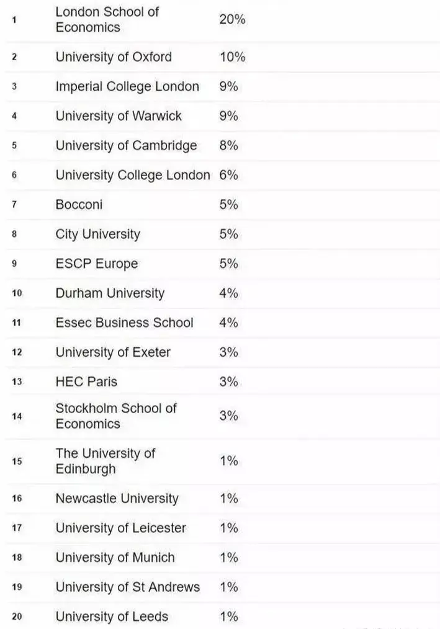
Task: Open the University College London entry
Action: click(133, 176)
